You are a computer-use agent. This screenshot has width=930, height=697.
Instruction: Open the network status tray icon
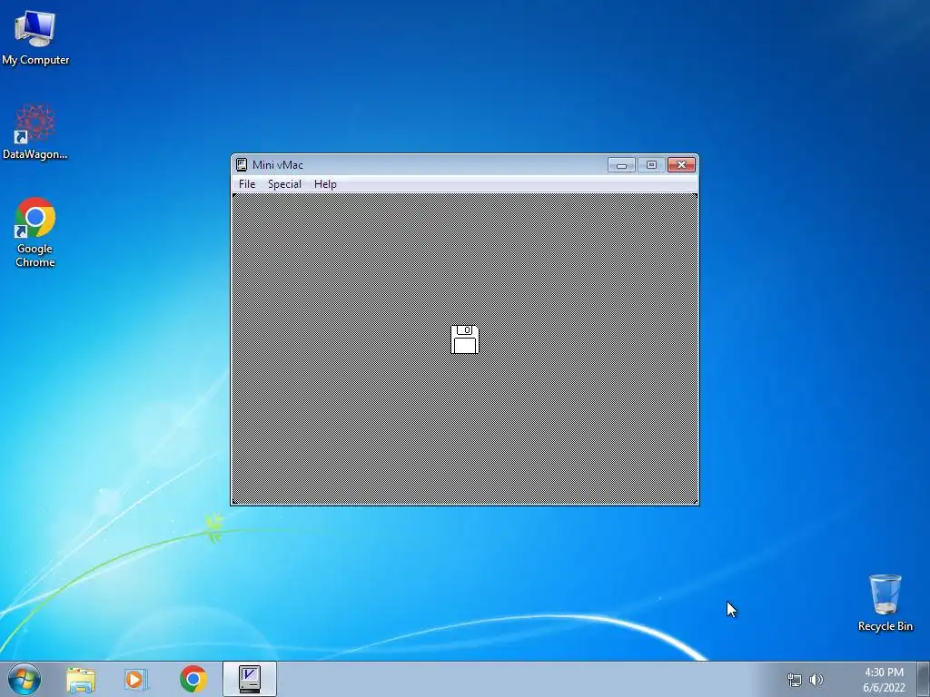pos(794,680)
